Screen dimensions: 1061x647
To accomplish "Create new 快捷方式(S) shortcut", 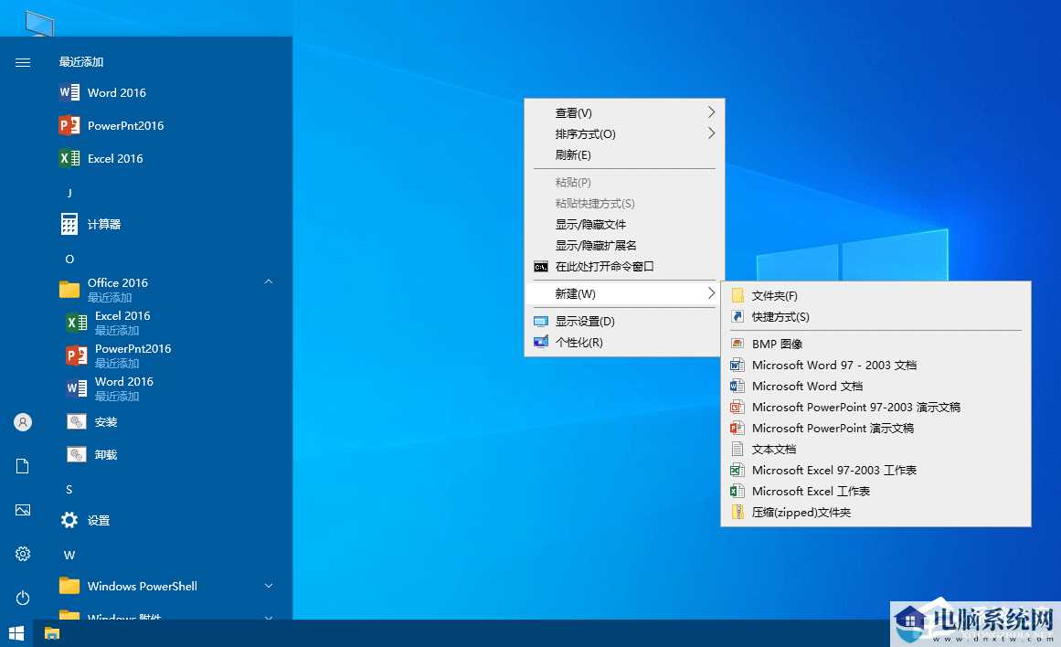I will [875, 317].
